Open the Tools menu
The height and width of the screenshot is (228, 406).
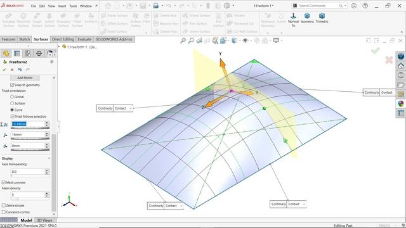click(73, 6)
